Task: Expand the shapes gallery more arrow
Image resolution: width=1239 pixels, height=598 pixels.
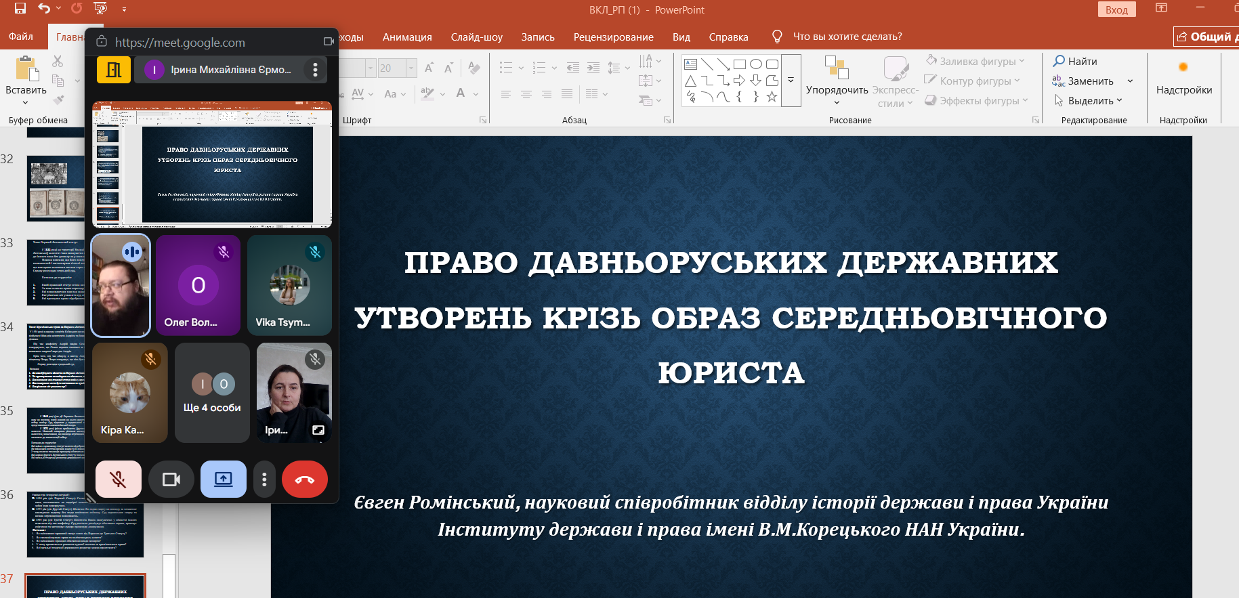Action: click(x=791, y=81)
